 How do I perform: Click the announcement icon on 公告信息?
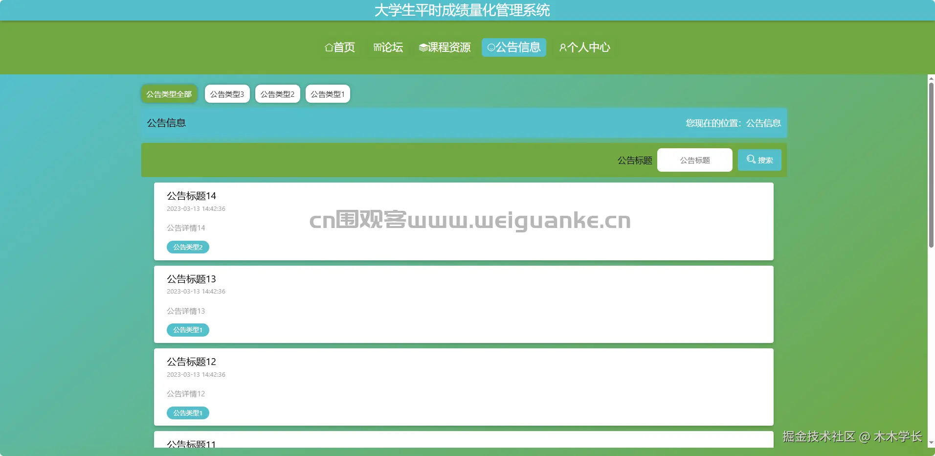click(490, 47)
